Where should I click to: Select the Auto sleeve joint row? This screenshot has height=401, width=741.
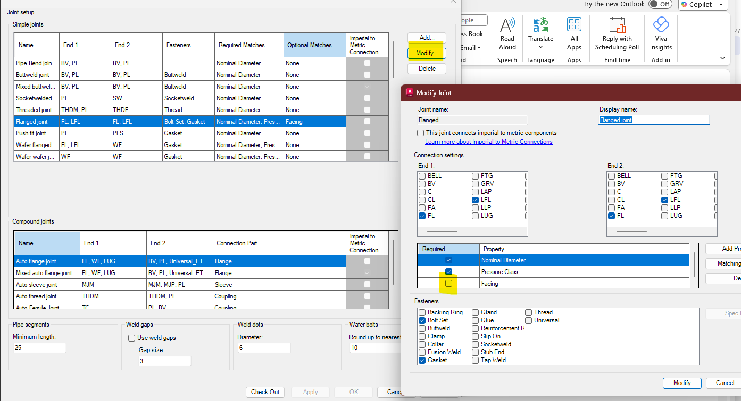point(37,285)
